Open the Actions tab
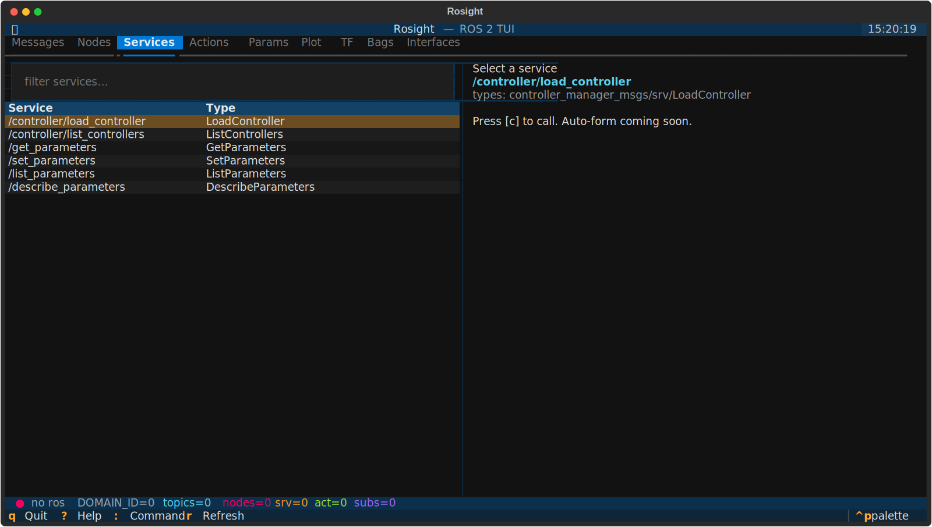The height and width of the screenshot is (527, 932). pyautogui.click(x=209, y=42)
